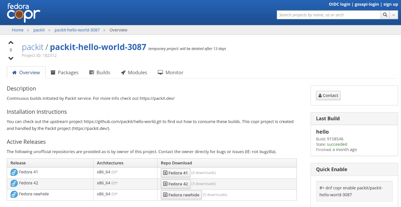Click the Contact button
The width and height of the screenshot is (401, 207).
tap(328, 95)
